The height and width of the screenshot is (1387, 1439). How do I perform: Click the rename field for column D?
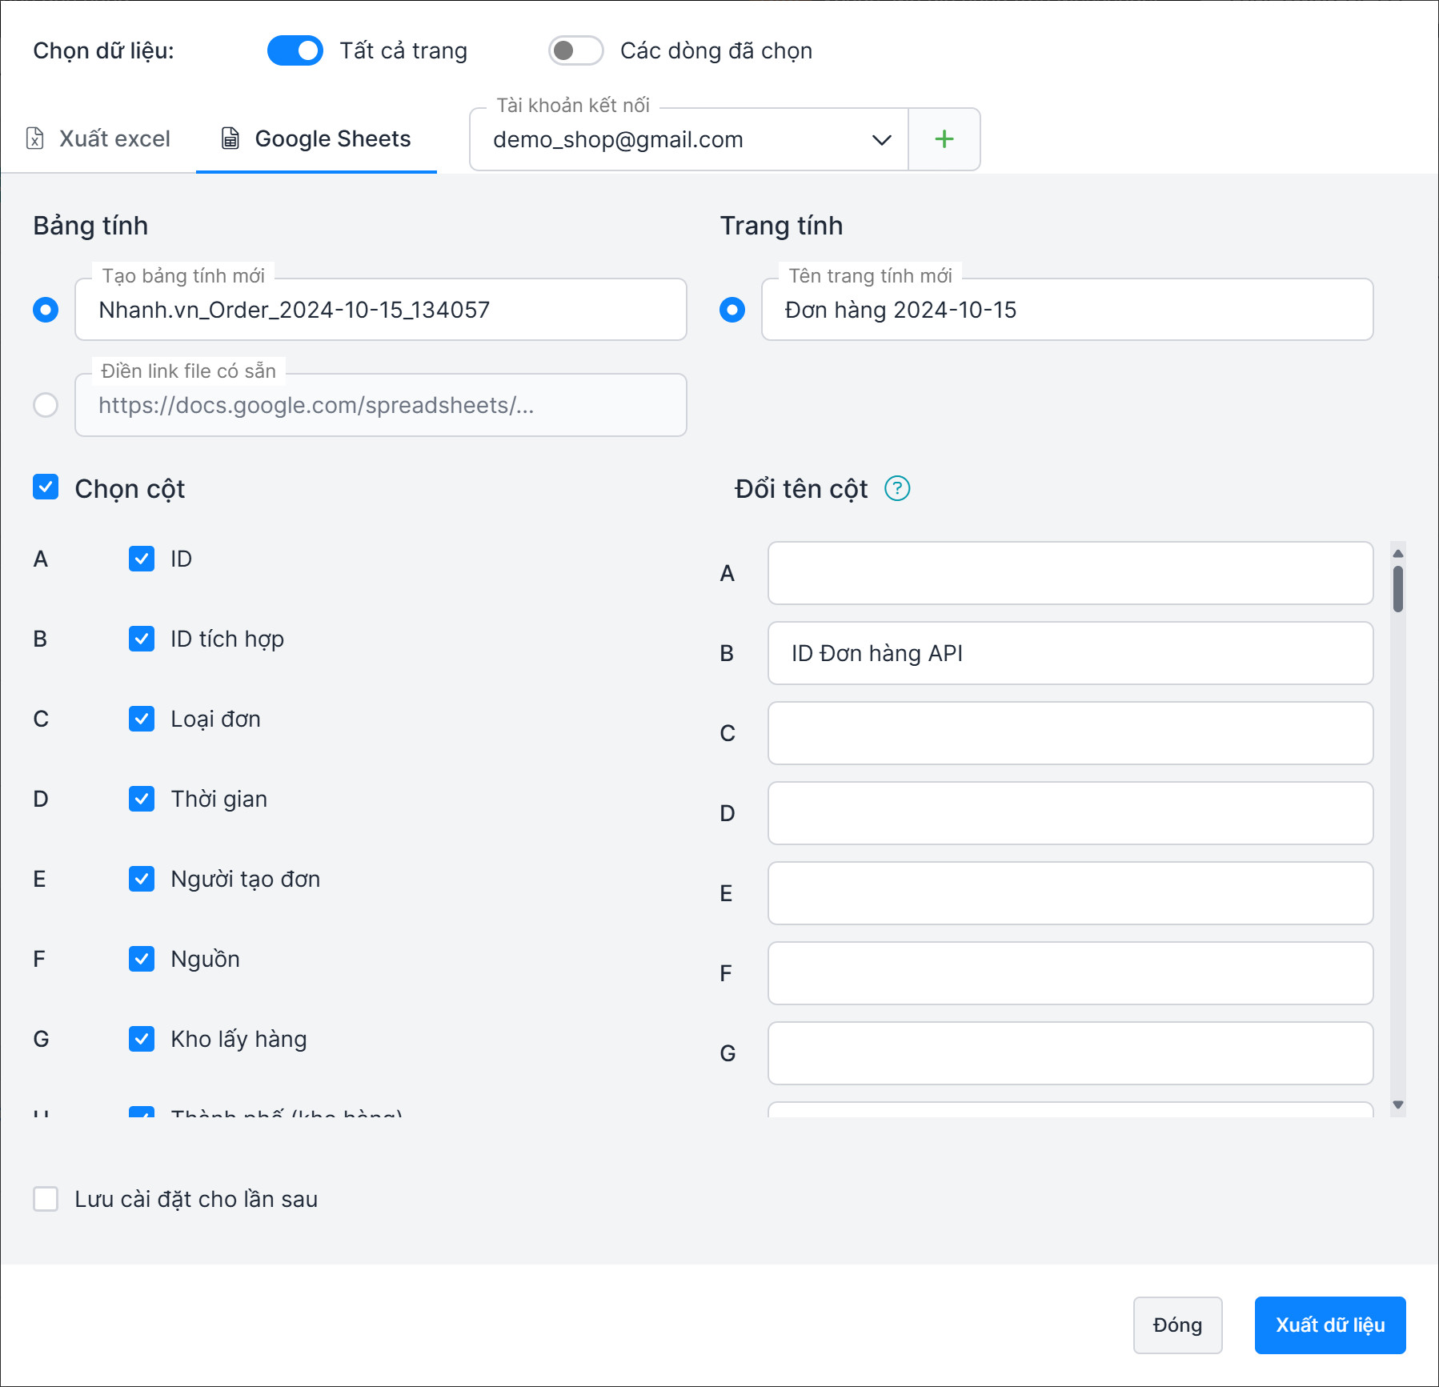[1071, 813]
